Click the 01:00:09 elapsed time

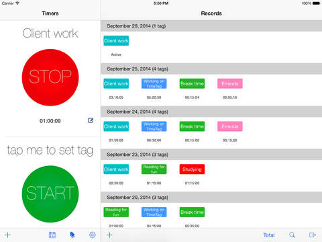tap(50, 121)
